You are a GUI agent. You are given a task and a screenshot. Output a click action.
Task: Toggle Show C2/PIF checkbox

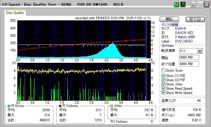[163, 80]
